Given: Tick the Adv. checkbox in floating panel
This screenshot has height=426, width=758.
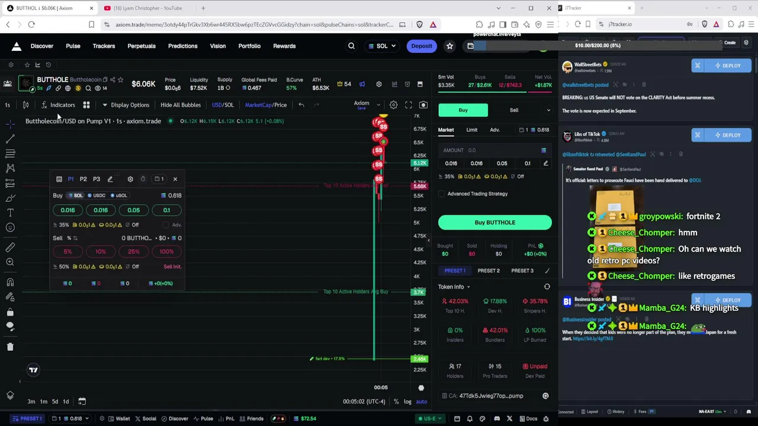Looking at the screenshot, I should coord(165,225).
